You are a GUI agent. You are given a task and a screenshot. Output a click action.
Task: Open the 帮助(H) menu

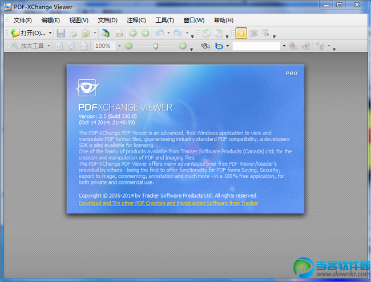pyautogui.click(x=224, y=21)
